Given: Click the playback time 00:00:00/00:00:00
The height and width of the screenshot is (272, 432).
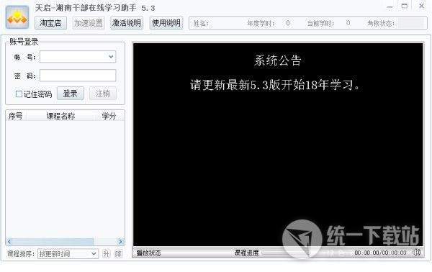Looking at the screenshot, I should pos(380,253).
